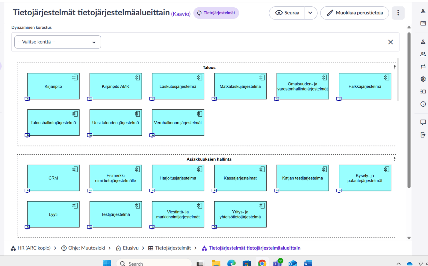Toggle Seuraa to follow this diagram
The image size is (428, 266).
287,13
